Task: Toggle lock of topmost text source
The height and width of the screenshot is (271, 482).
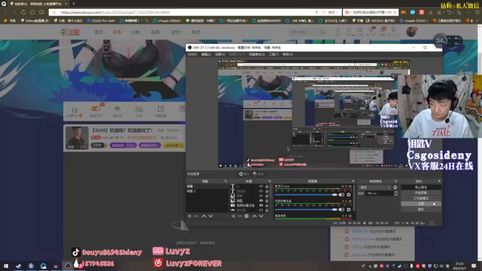Action: pos(266,186)
